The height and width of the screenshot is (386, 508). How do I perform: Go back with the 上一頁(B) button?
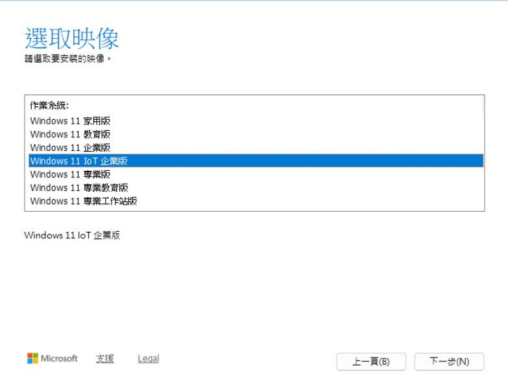click(x=371, y=361)
